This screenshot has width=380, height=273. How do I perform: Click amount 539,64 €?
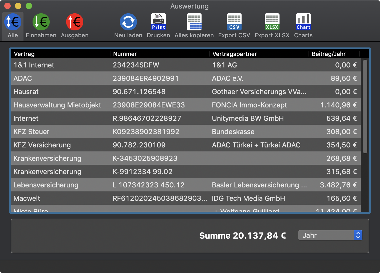click(342, 118)
